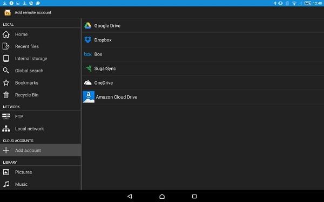Tap the FTP server icon
Image resolution: width=324 pixels, height=202 pixels.
pos(6,116)
